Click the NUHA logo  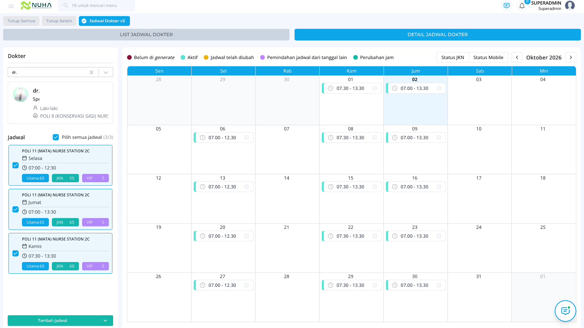36,5
